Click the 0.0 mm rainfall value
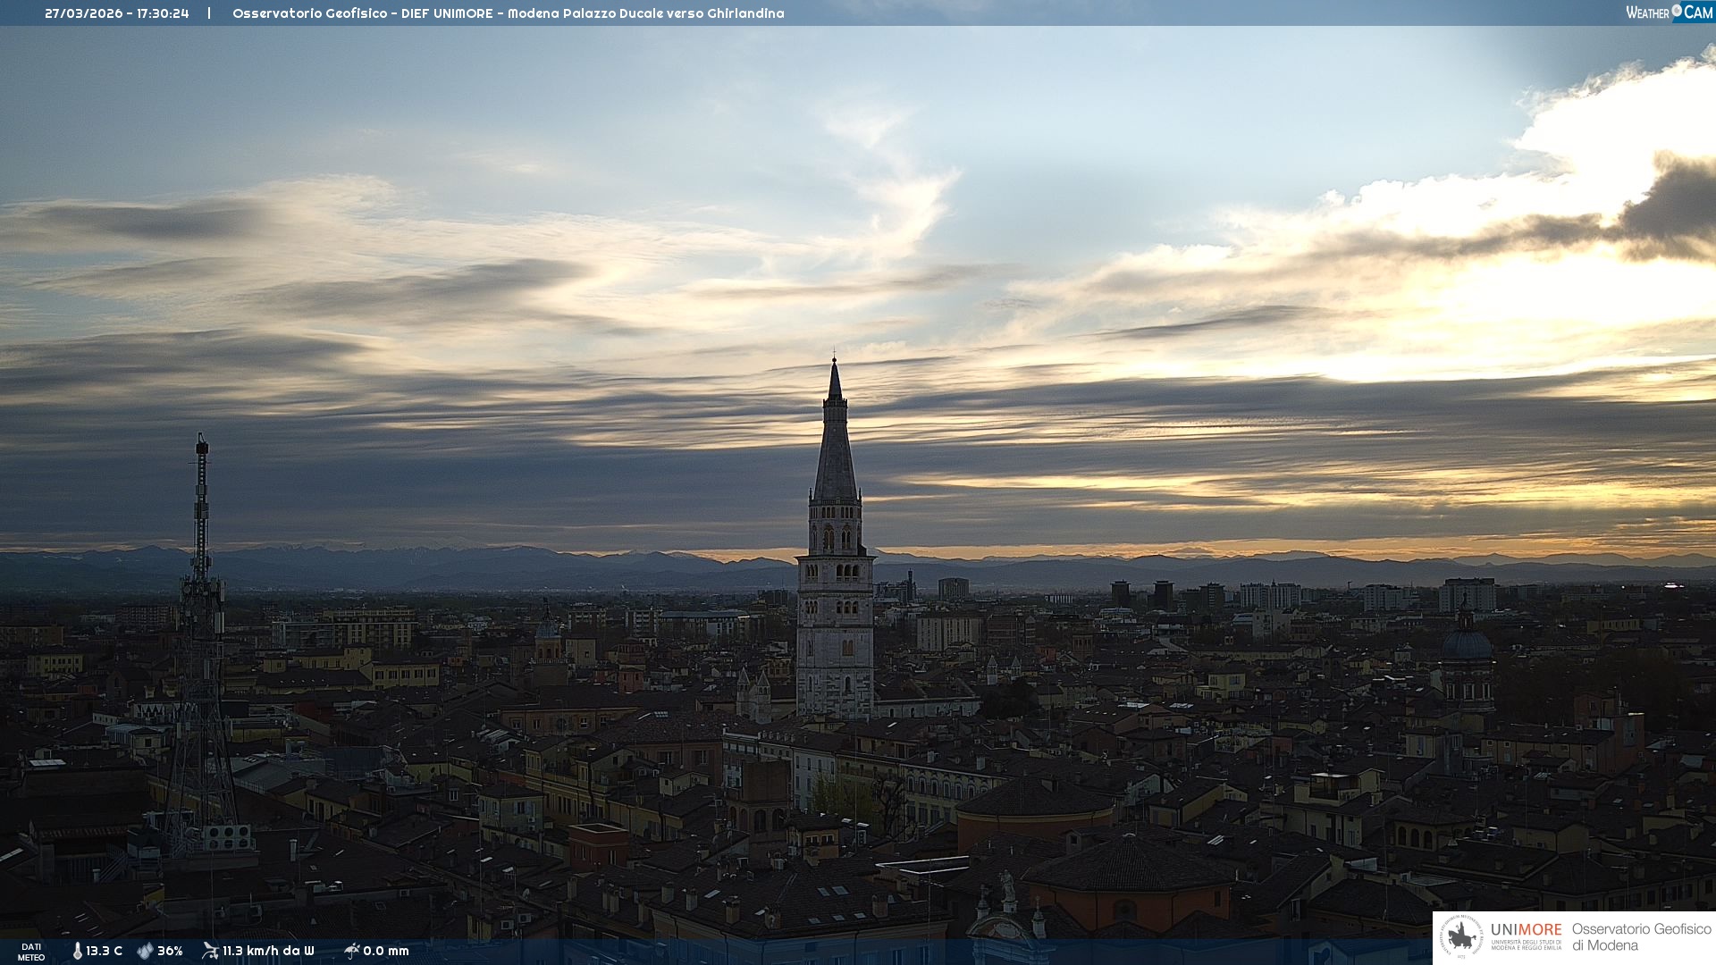 click(x=386, y=951)
